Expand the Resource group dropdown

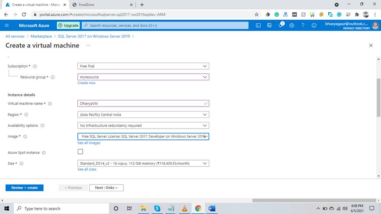tap(143, 77)
